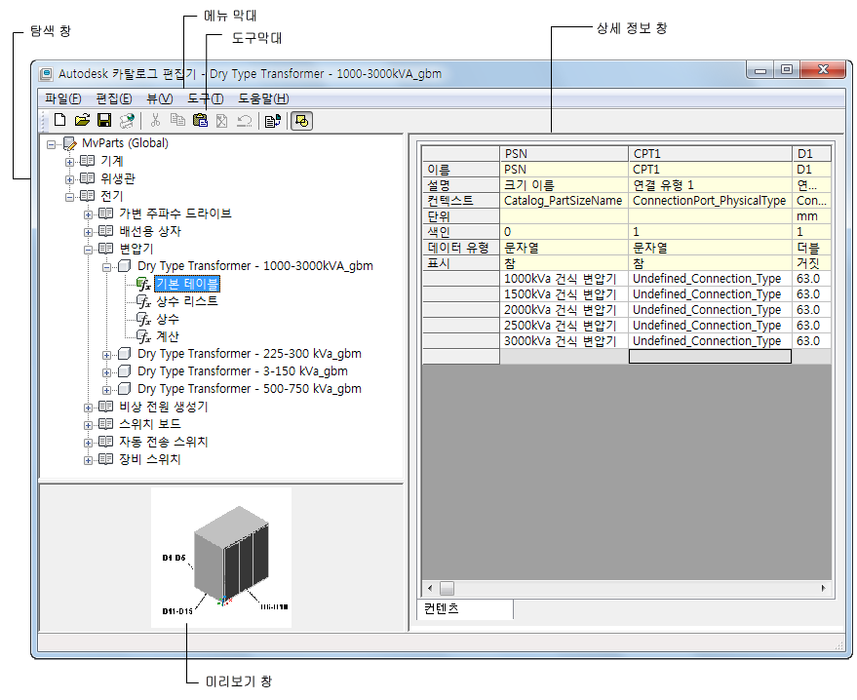Click the box icon of Dry Type Transformer 500-750 kVa_gbm

point(125,389)
